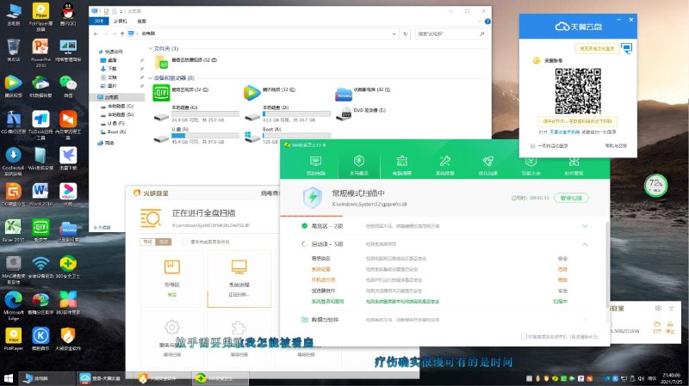Image resolution: width=689 pixels, height=386 pixels.
Task: Open the 迅雷下载 bird desktop icon
Action: click(x=68, y=159)
